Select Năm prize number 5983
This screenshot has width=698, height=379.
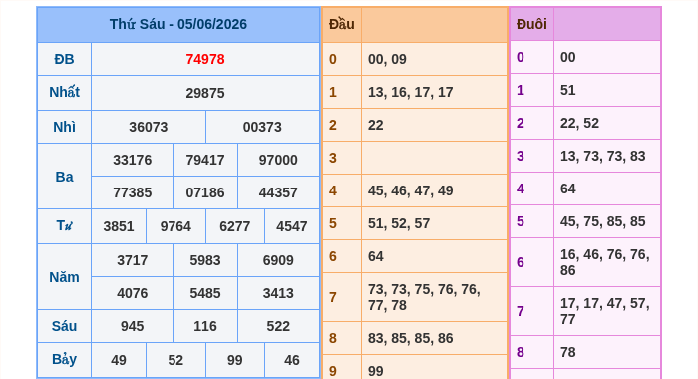[205, 260]
